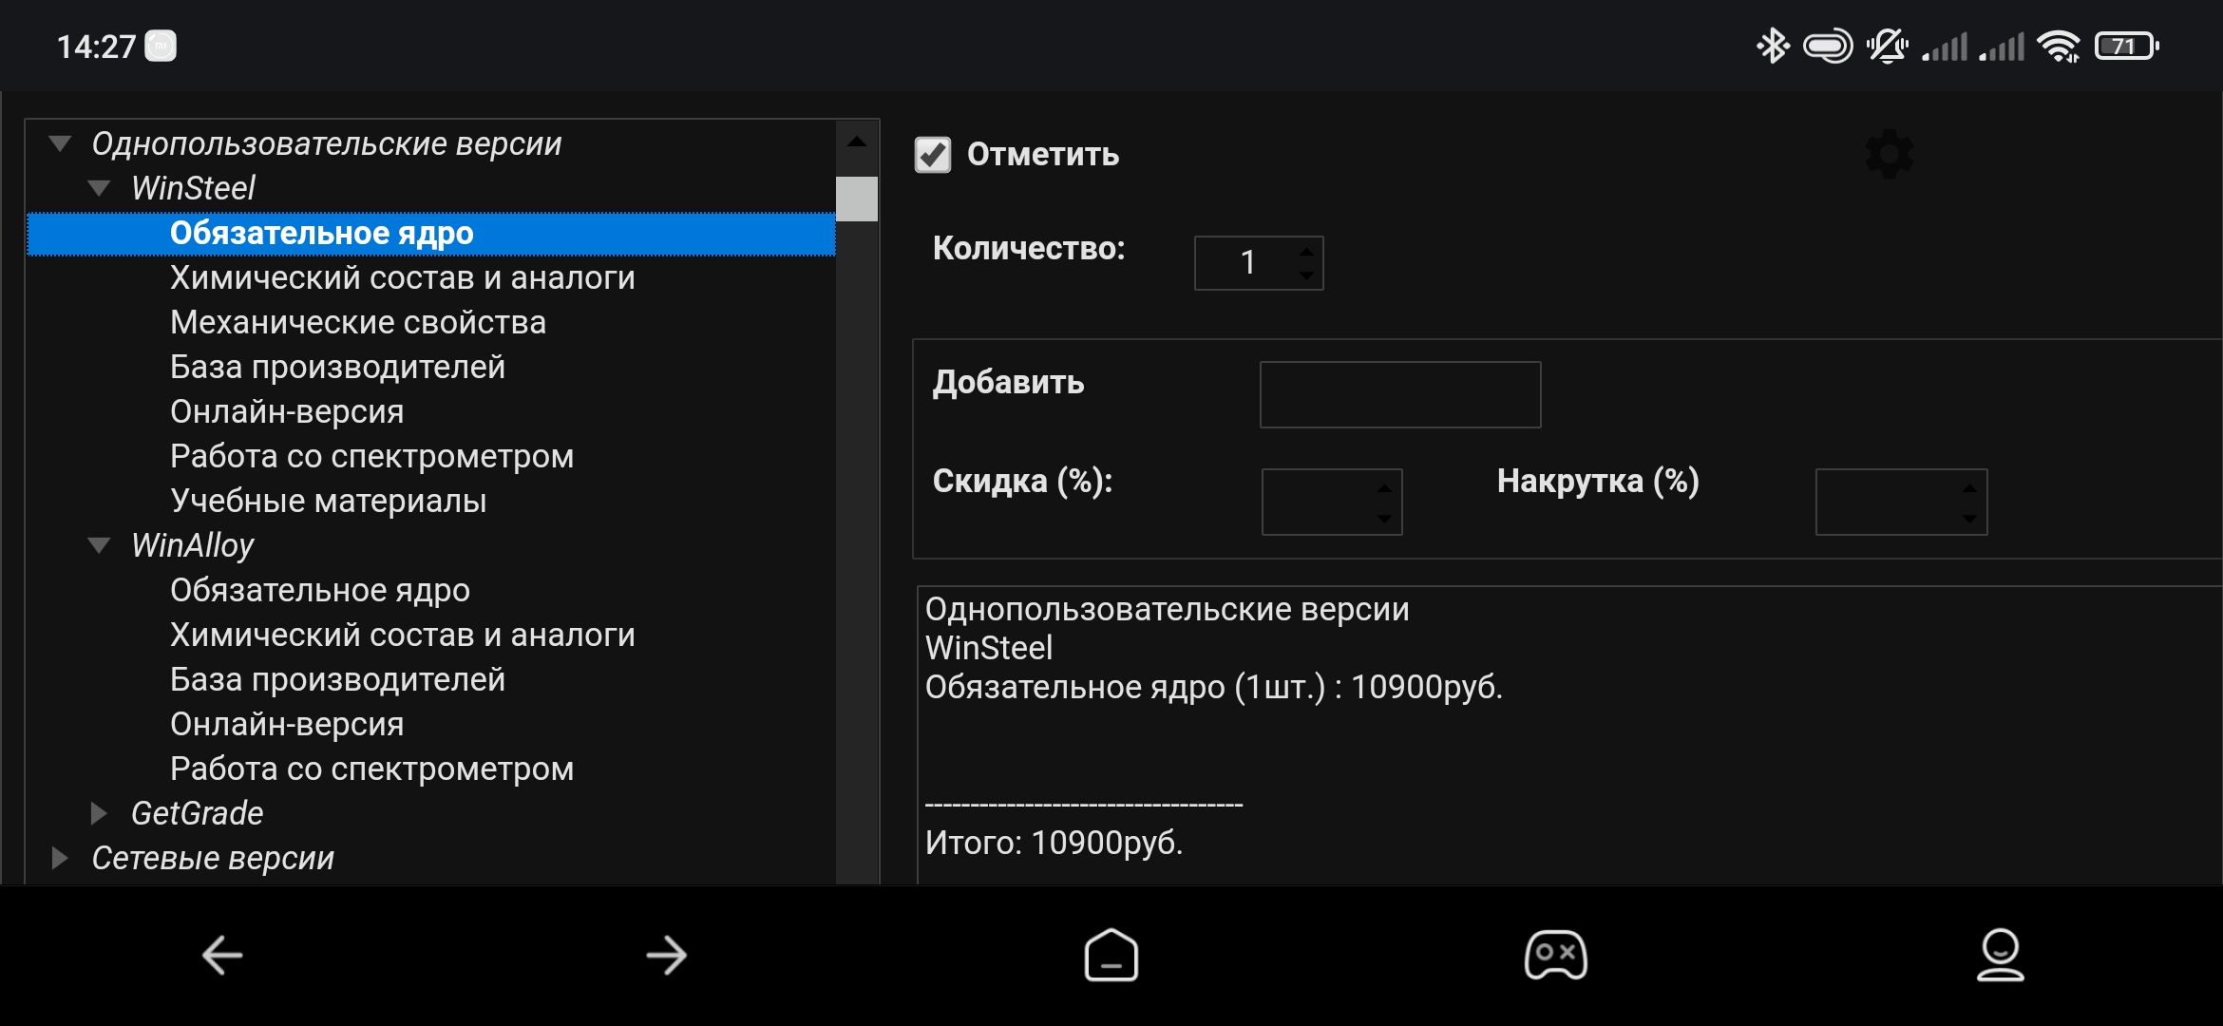
Task: Tap the Wi-Fi status icon
Action: pos(2059,46)
